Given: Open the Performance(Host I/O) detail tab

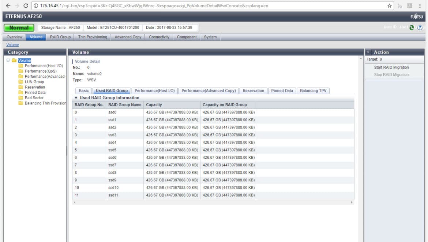Looking at the screenshot, I should (154, 91).
